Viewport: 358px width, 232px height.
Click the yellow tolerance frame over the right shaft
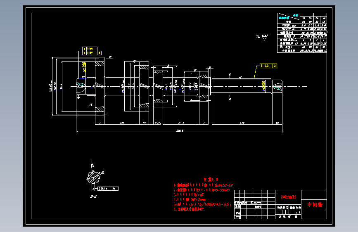tap(268, 66)
